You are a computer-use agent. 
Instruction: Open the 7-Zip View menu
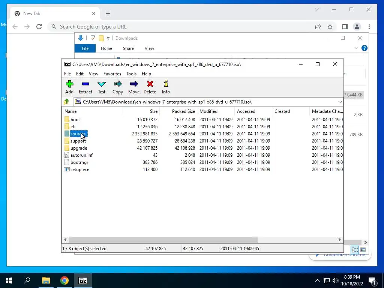[x=93, y=74]
